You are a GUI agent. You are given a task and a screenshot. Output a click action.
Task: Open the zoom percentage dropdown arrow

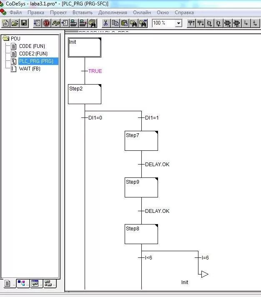tap(178, 23)
